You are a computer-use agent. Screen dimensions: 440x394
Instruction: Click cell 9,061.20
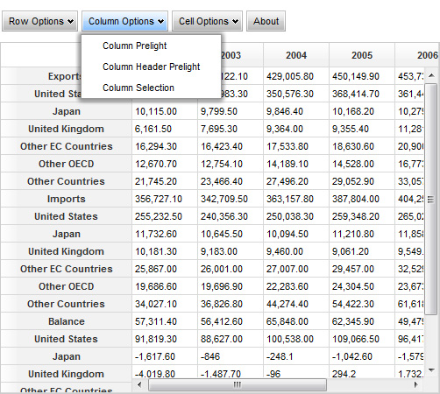(x=362, y=251)
